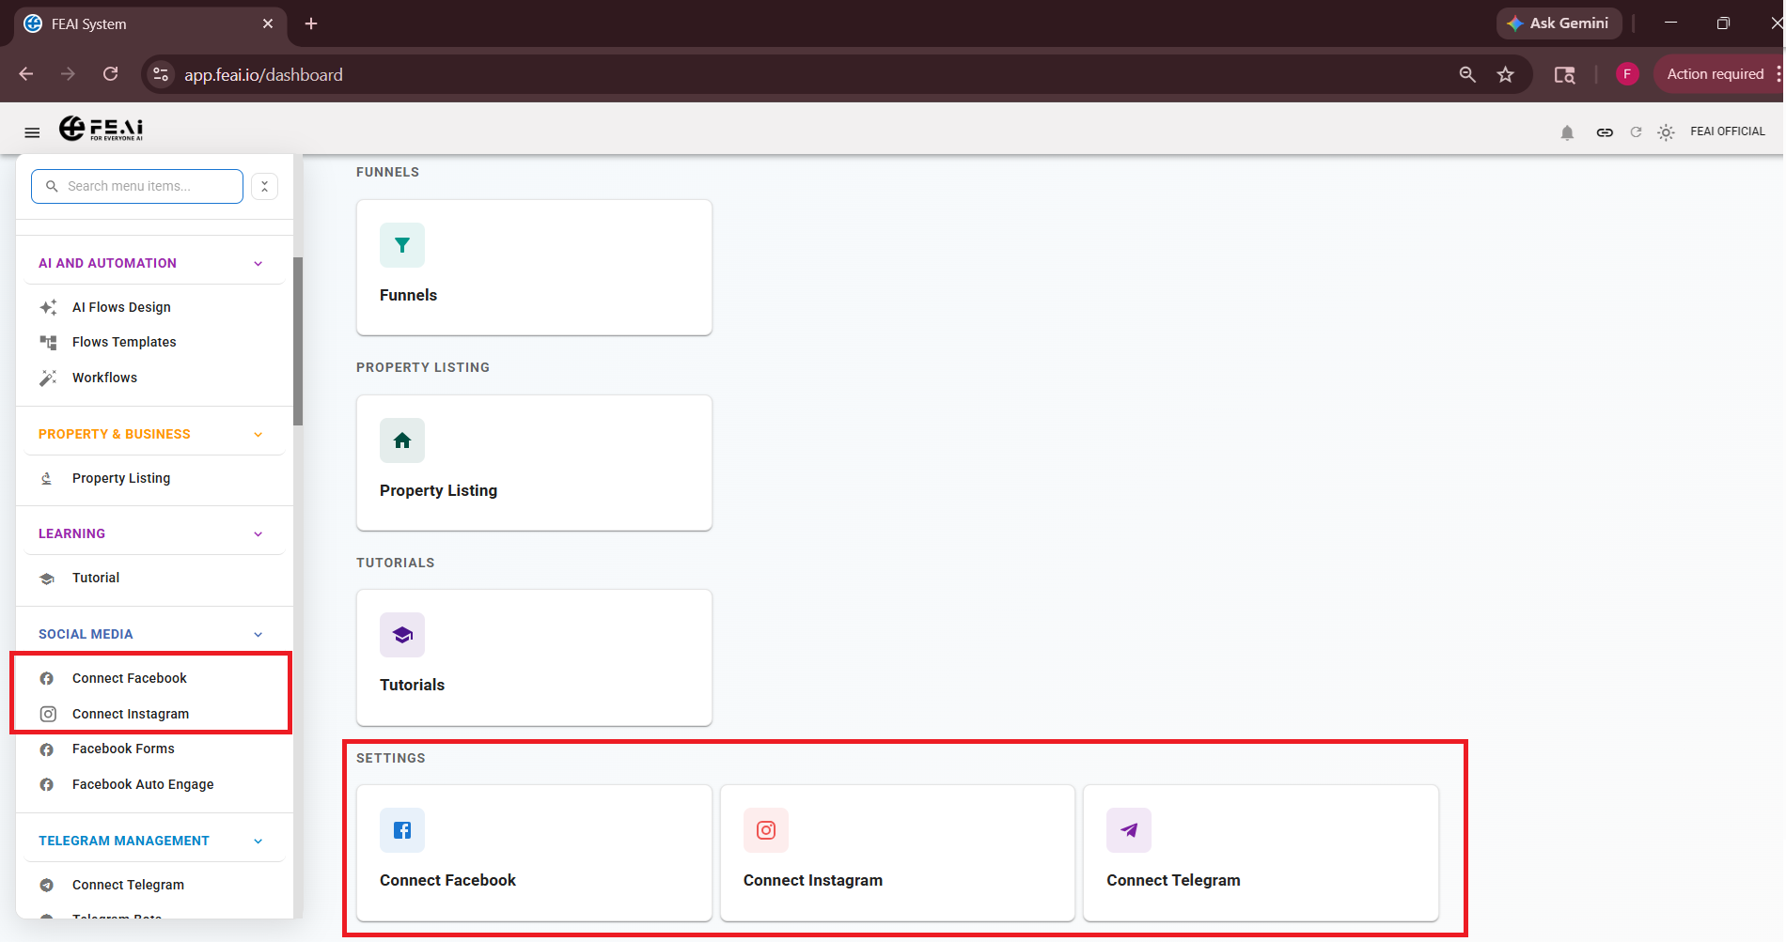Viewport: 1786px width, 942px height.
Task: Click Ask Gemini button
Action: (x=1559, y=23)
